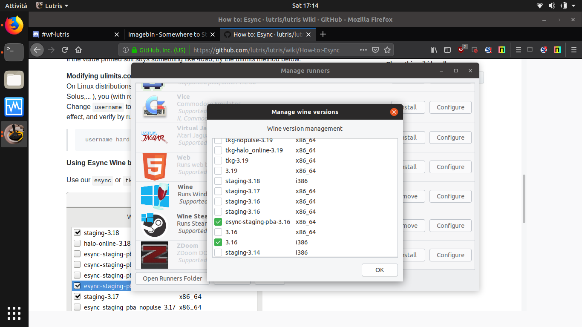
Task: Open the Attività overview
Action: pos(16,6)
